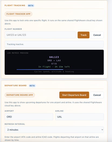The width and height of the screenshot is (112, 142).
Task: Click the ORD → LAX route text
Action: pos(54,61)
